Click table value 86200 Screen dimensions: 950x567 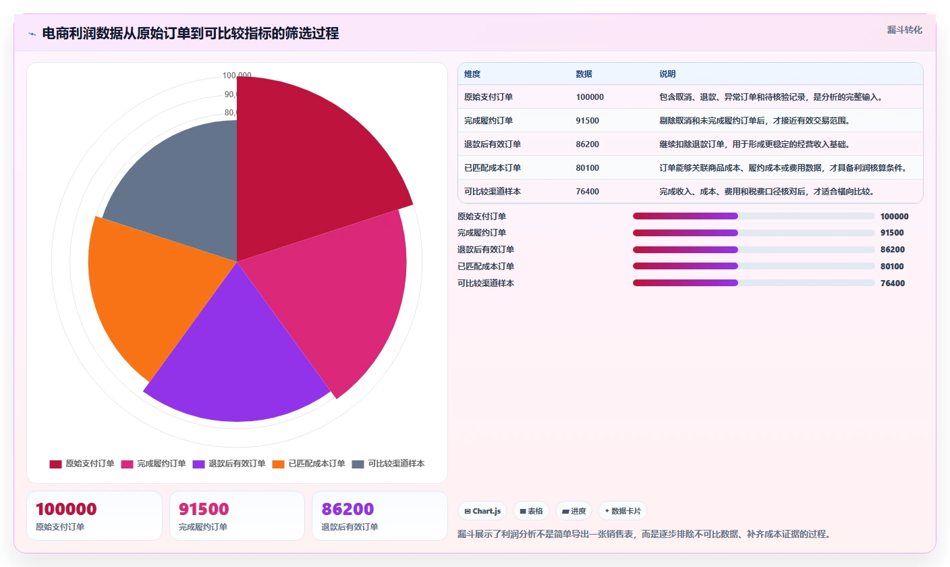coord(588,144)
